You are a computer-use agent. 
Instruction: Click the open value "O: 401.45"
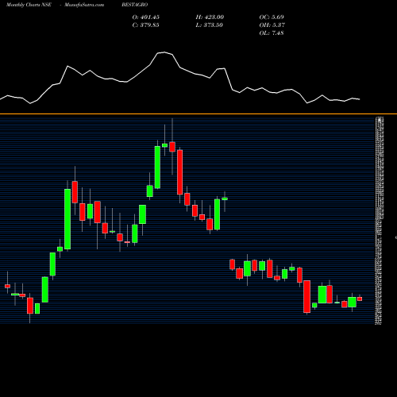tap(146, 17)
